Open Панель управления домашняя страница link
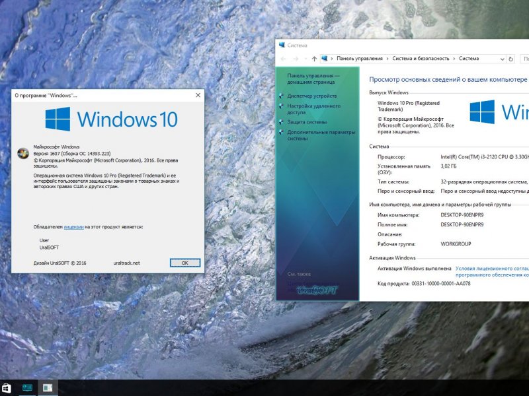Image resolution: width=529 pixels, height=396 pixels. 313,79
